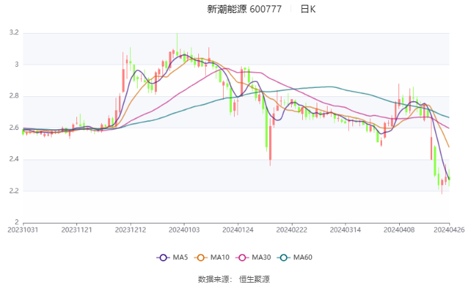Viewport: 468px width, 284px height.
Task: Click the 20231121 date axis label
Action: tap(76, 230)
